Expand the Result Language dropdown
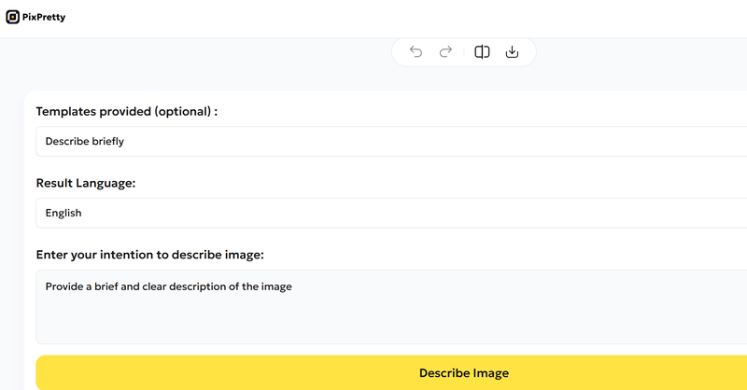The width and height of the screenshot is (747, 390). click(392, 213)
